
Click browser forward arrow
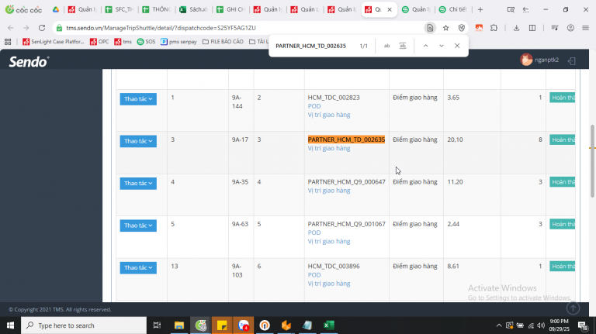pos(26,28)
